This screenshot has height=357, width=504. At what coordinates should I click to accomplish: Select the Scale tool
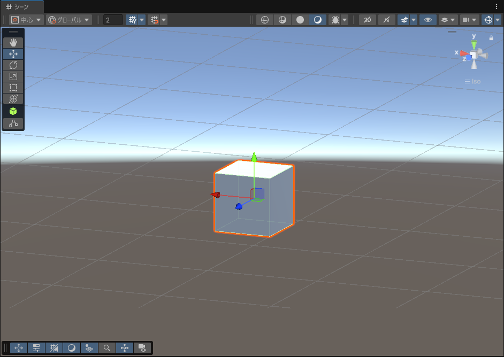pos(13,76)
